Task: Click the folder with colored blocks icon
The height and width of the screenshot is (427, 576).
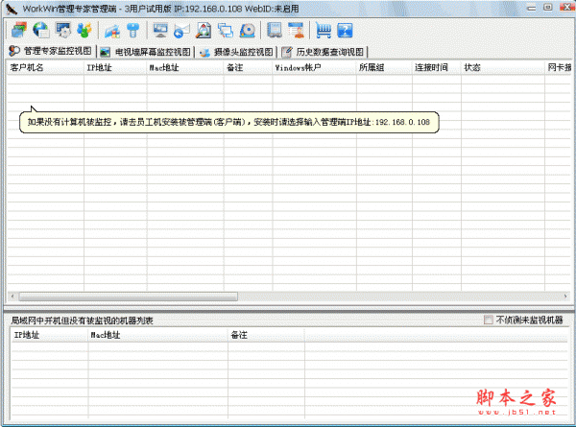Action: point(112,31)
